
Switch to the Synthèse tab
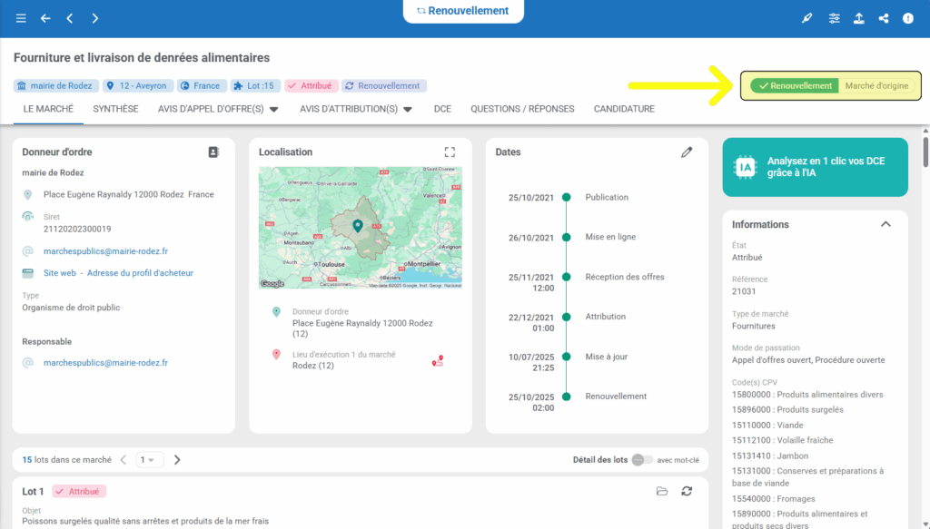coord(115,109)
